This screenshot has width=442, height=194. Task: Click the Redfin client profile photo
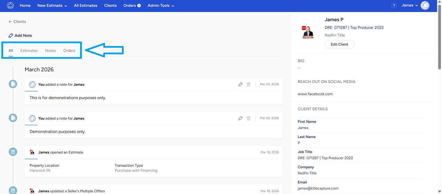(x=307, y=31)
